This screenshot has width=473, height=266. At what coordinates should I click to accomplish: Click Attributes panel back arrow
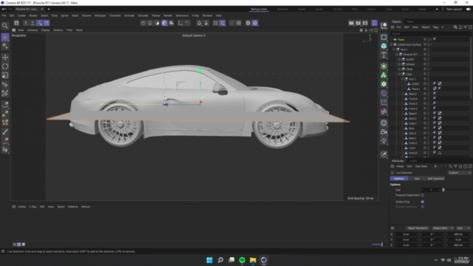tap(435, 166)
